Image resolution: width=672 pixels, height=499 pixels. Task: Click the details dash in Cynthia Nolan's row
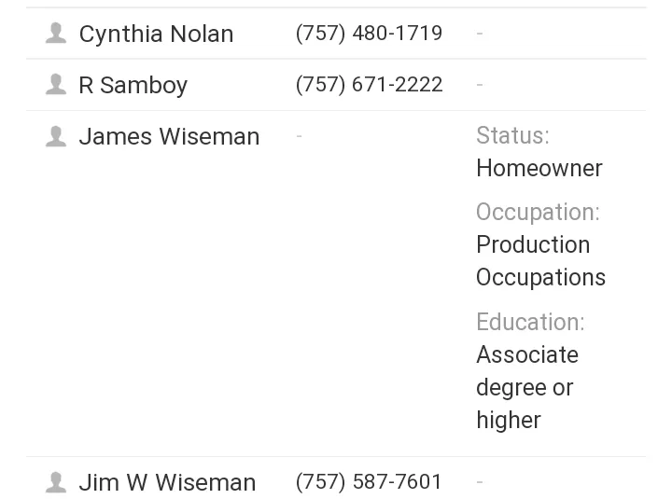point(480,34)
